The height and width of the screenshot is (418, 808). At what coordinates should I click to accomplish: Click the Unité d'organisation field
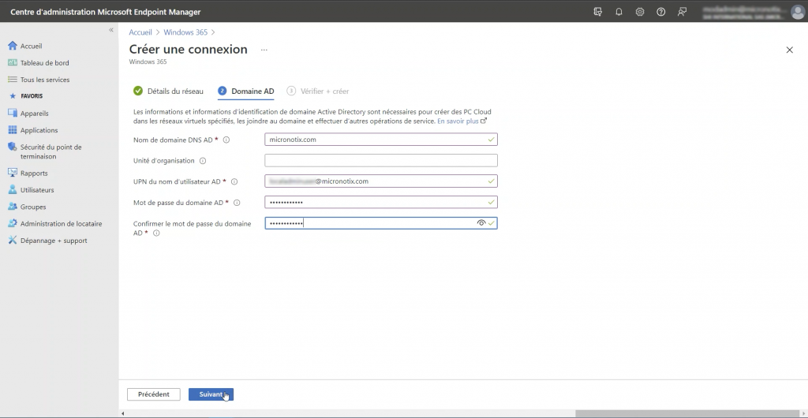(x=381, y=161)
